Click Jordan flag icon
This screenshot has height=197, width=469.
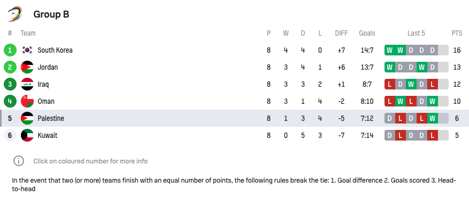27,67
